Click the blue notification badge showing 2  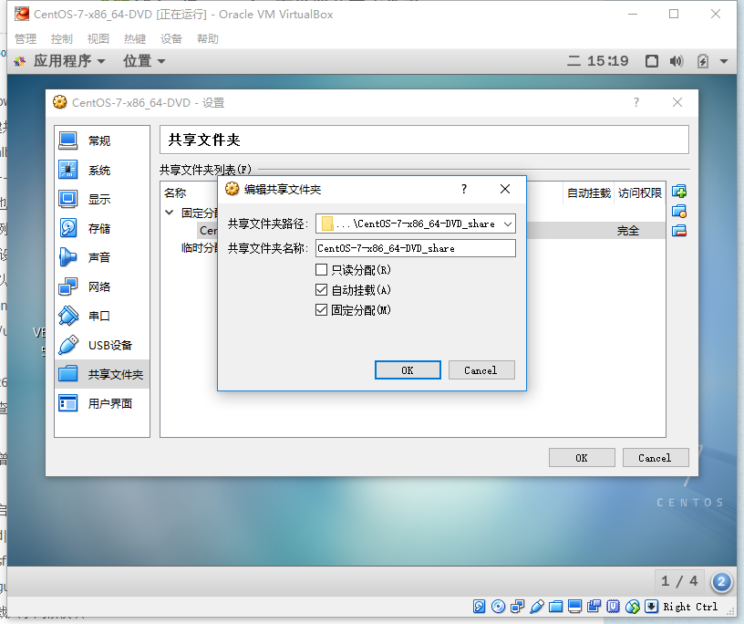coord(721,581)
